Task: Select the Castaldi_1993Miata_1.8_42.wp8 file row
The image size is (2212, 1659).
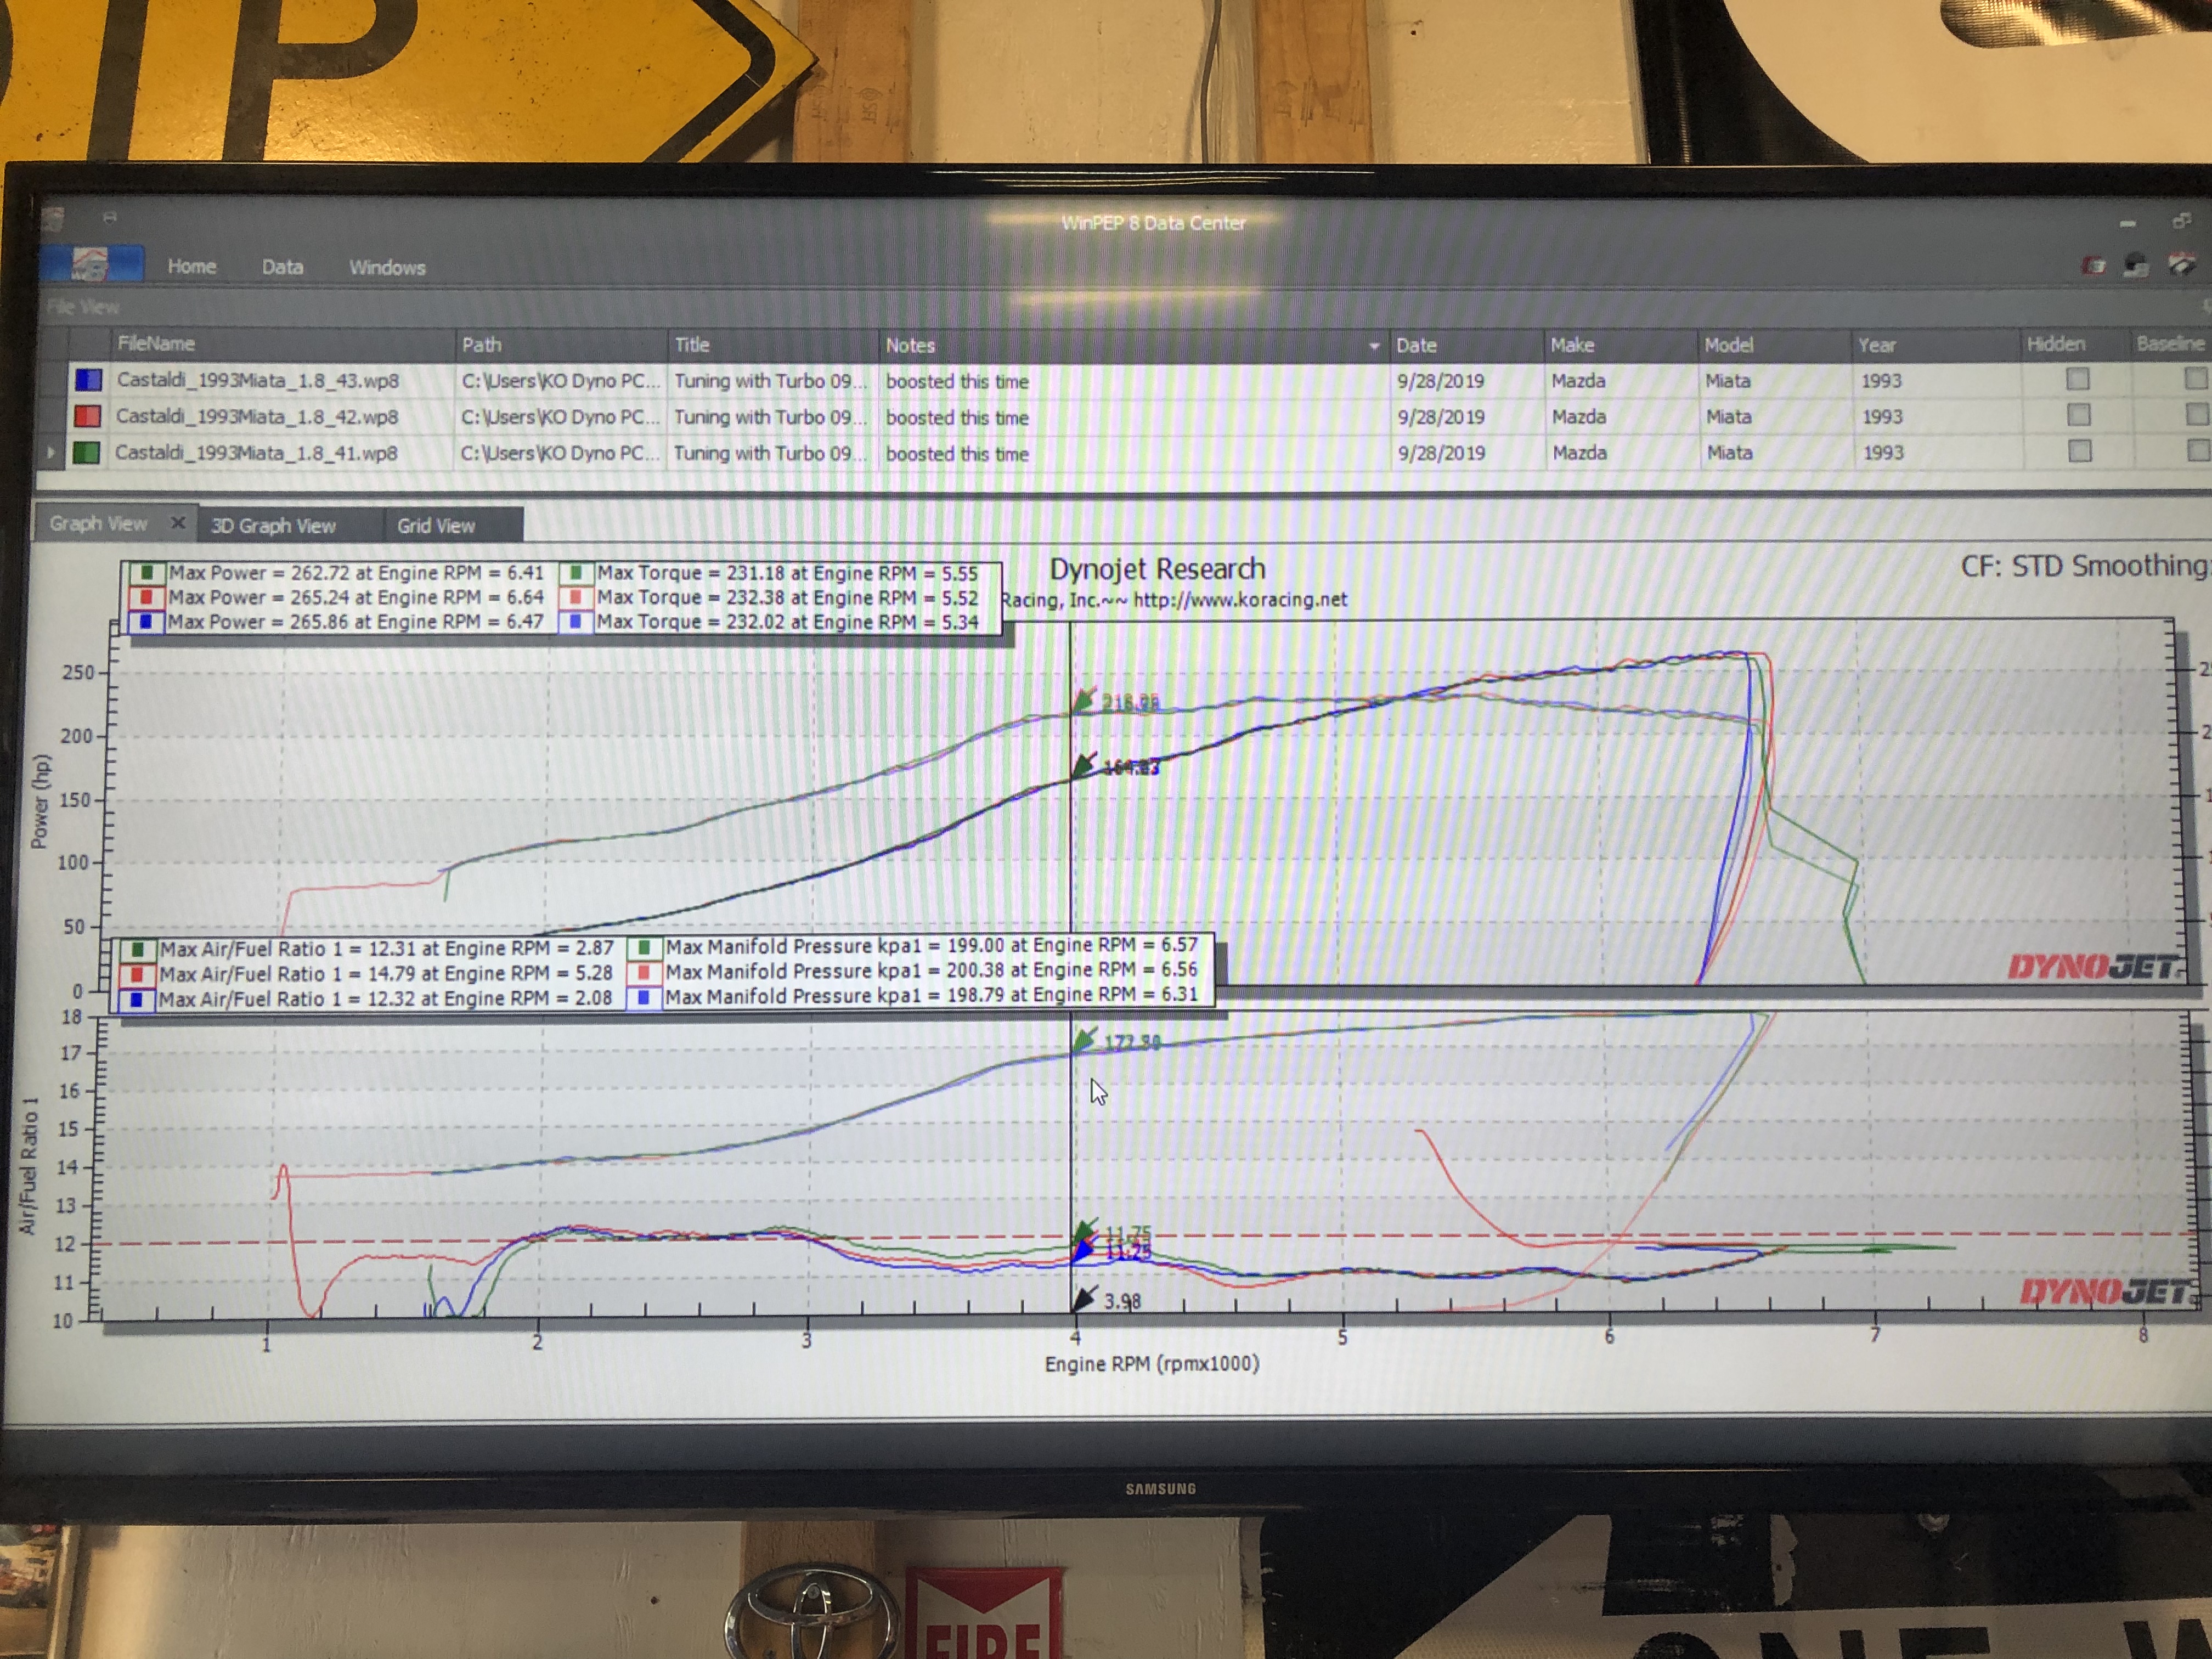Action: click(257, 416)
